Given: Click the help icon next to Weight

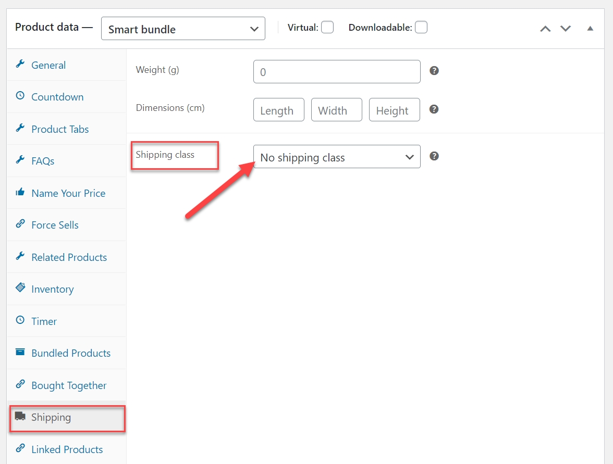Looking at the screenshot, I should 434,71.
